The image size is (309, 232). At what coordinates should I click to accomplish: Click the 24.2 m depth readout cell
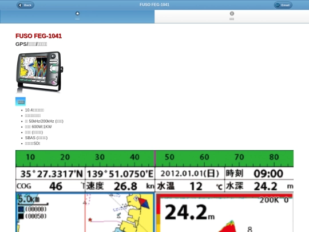point(259,186)
